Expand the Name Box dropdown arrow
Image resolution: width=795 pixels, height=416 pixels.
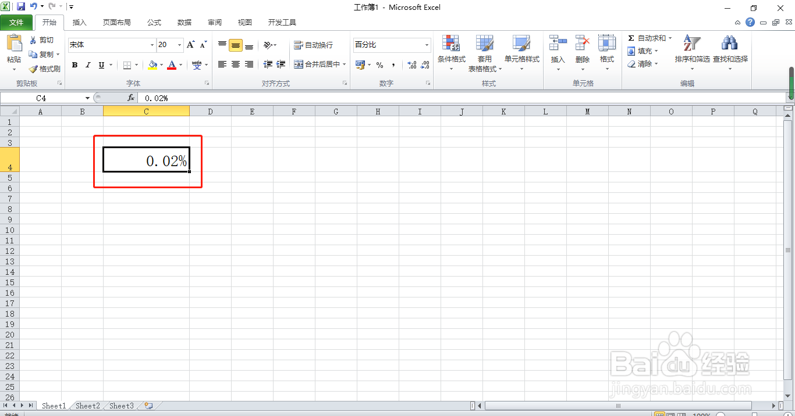(88, 98)
